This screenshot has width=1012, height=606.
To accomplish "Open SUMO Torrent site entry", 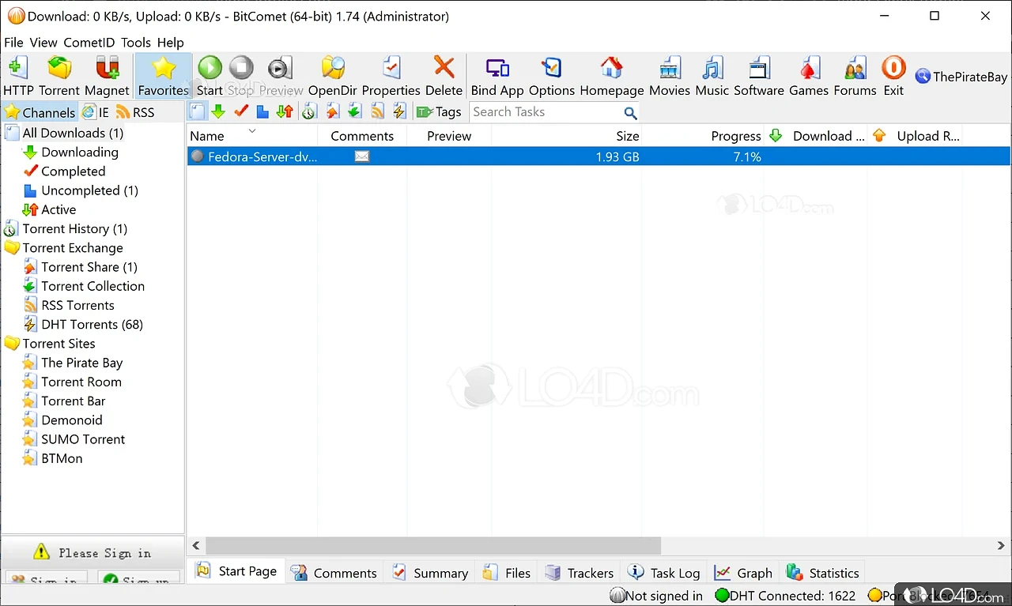I will 83,439.
